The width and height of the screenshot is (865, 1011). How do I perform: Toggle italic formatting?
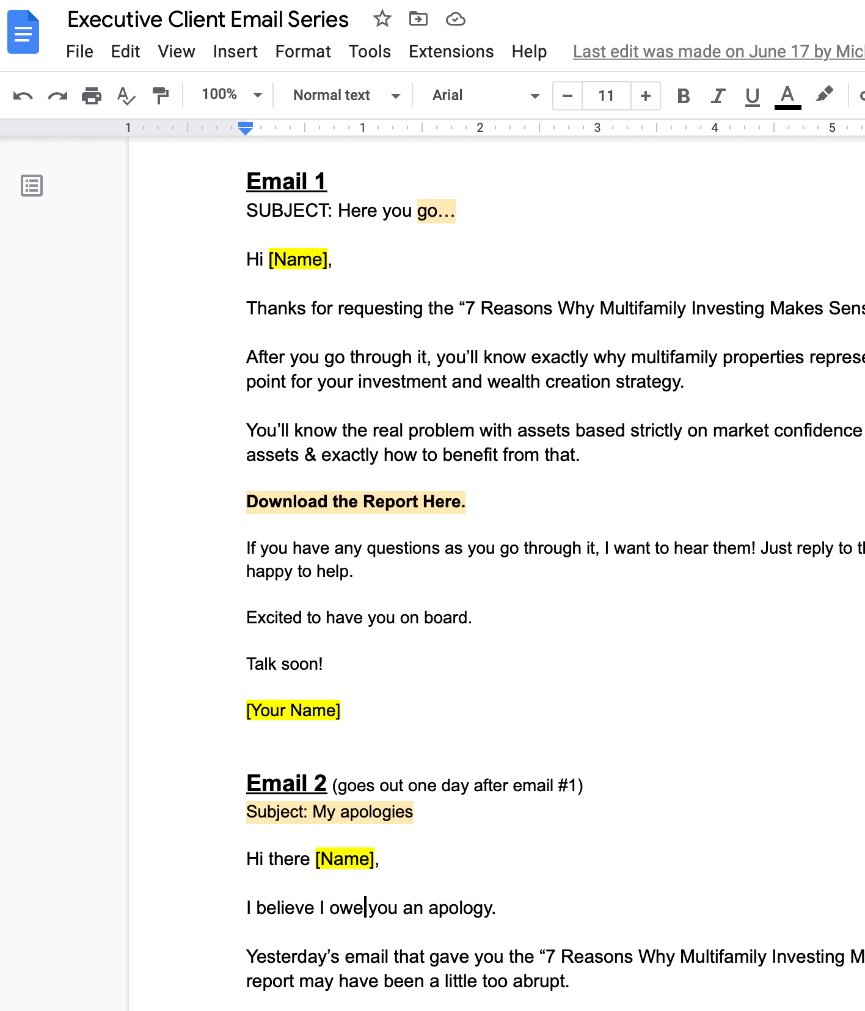click(718, 96)
